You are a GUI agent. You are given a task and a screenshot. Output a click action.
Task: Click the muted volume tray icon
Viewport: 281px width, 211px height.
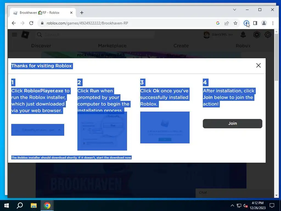click(x=245, y=206)
